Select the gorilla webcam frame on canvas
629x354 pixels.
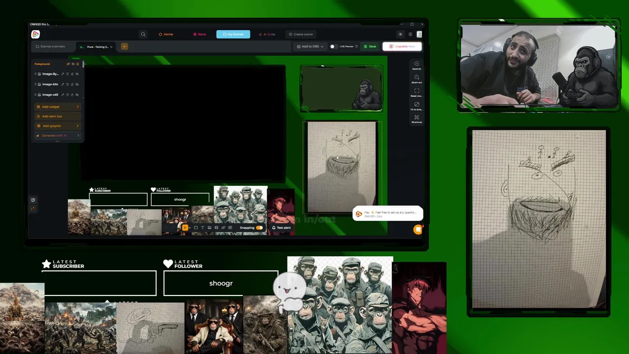click(x=341, y=88)
